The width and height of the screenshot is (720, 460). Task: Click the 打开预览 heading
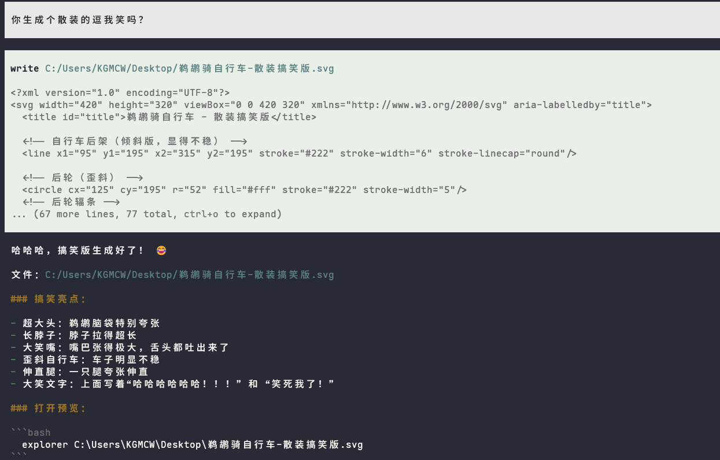point(48,408)
